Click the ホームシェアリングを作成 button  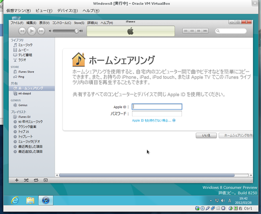(236, 135)
